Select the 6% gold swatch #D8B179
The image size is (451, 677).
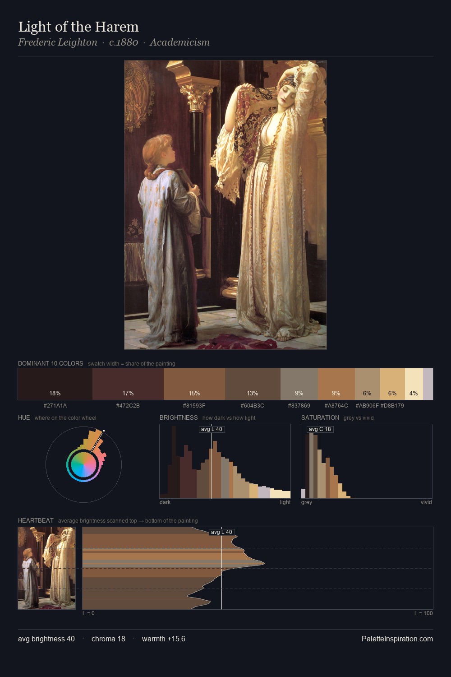(x=392, y=384)
